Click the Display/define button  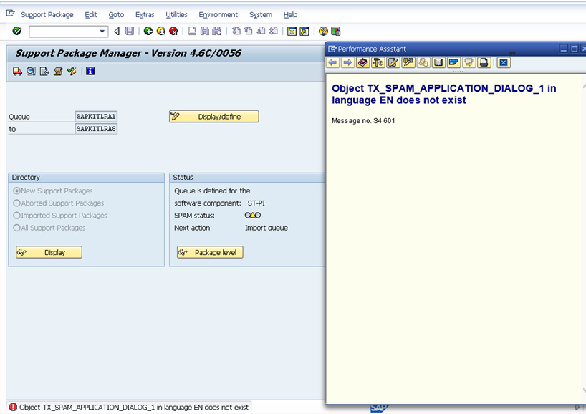click(x=213, y=117)
